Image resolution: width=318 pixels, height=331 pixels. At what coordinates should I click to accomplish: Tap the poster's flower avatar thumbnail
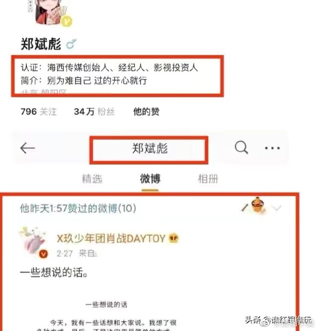(33, 242)
